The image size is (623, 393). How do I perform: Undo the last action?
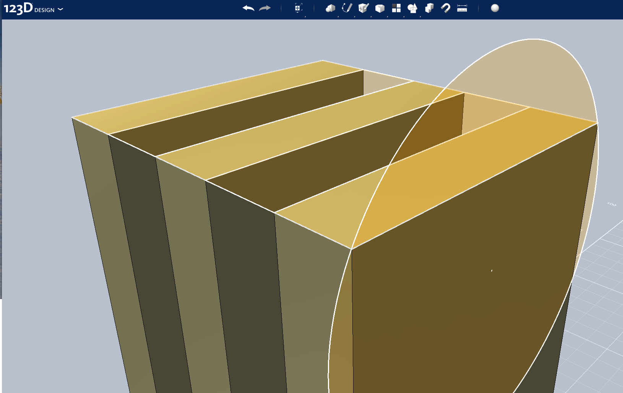tap(248, 8)
